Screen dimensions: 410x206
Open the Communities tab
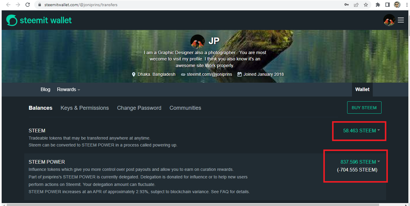click(185, 108)
